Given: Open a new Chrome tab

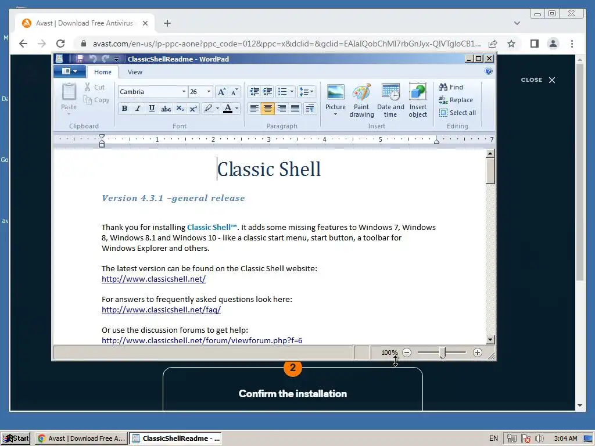Looking at the screenshot, I should [167, 23].
